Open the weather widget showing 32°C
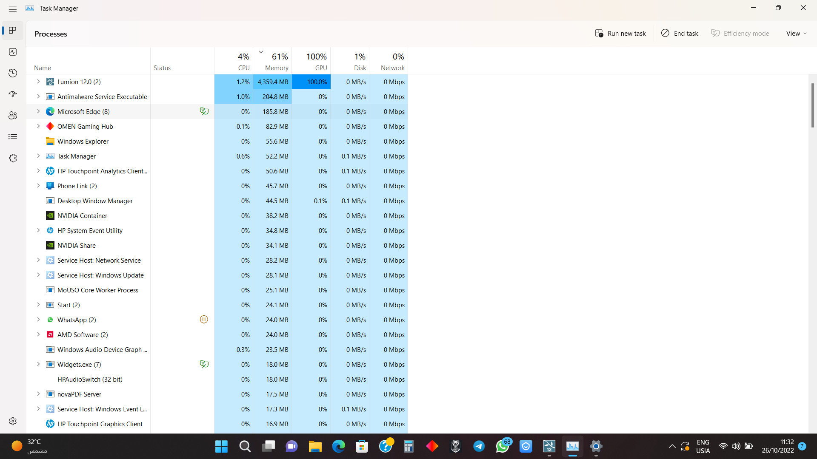This screenshot has width=817, height=459. 30,446
